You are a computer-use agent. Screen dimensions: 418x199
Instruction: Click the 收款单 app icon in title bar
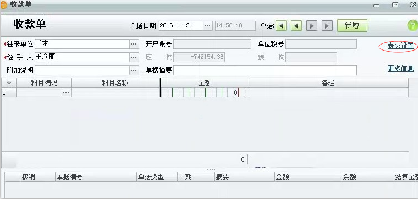4,5
